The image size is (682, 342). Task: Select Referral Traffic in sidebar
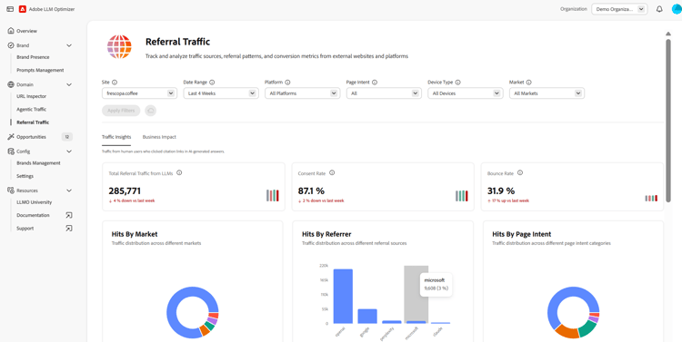click(33, 122)
